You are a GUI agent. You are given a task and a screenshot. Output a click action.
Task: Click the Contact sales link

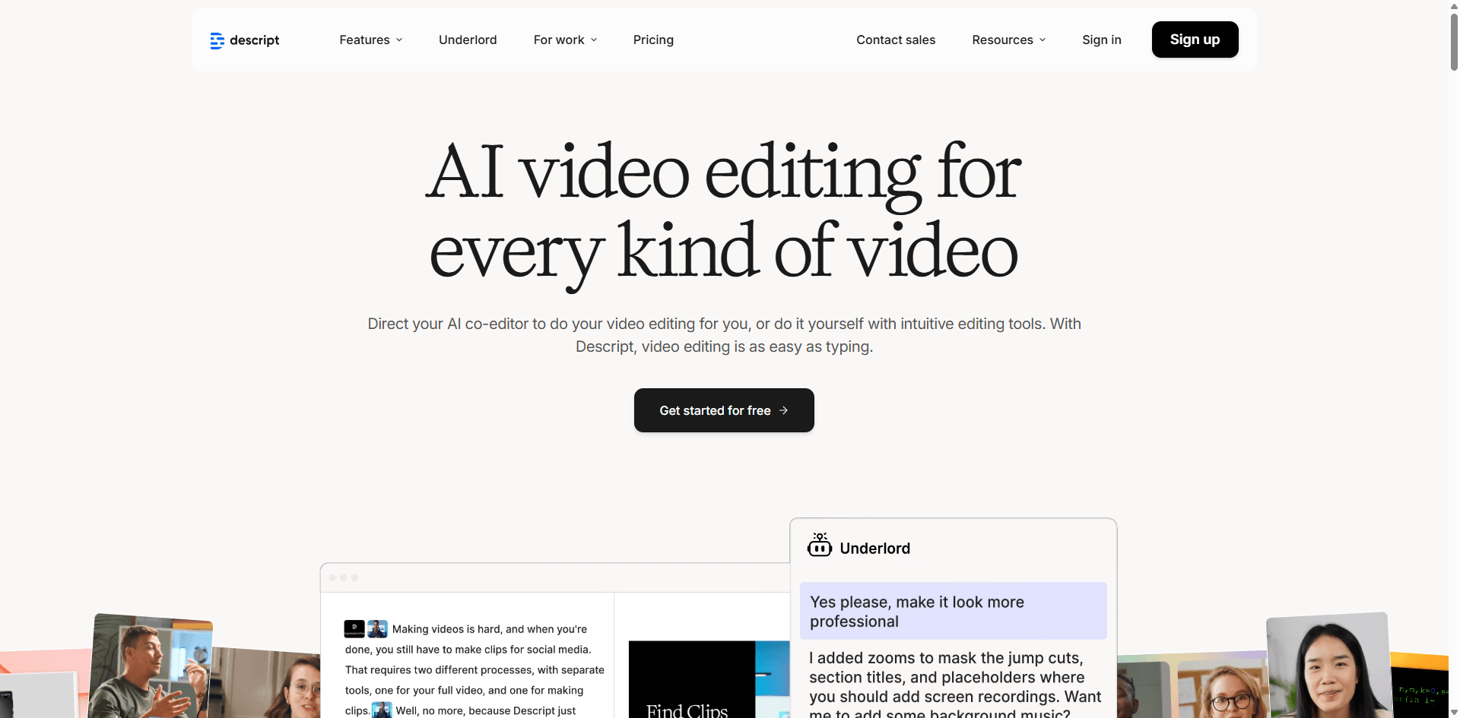point(896,40)
